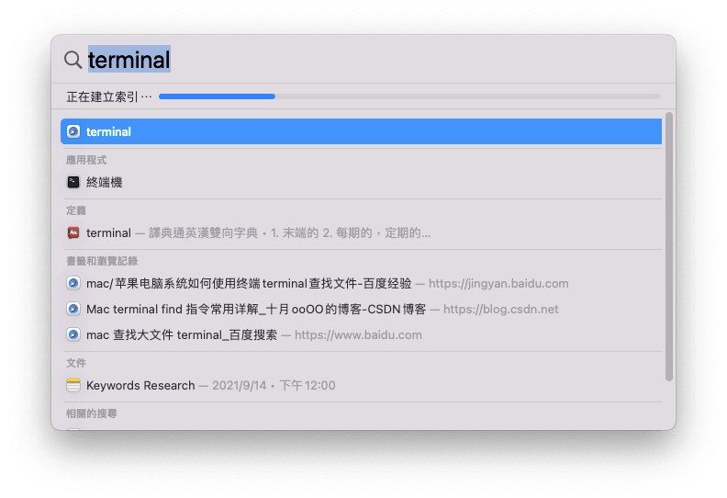Click the 定義 section header
Viewport: 727px width, 498px height.
click(x=76, y=210)
